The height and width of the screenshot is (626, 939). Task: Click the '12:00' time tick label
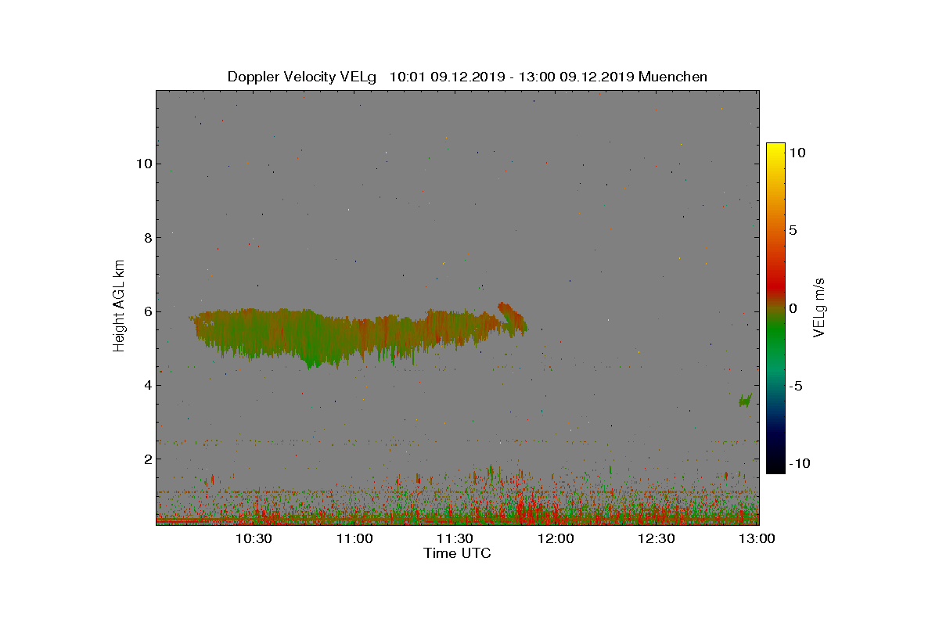coord(556,538)
